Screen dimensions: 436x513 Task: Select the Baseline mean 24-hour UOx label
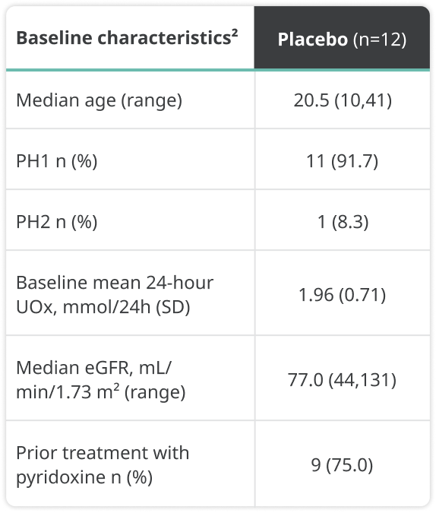115,294
